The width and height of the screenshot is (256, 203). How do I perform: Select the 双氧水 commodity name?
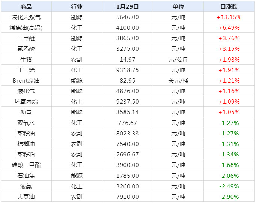pos(26,123)
